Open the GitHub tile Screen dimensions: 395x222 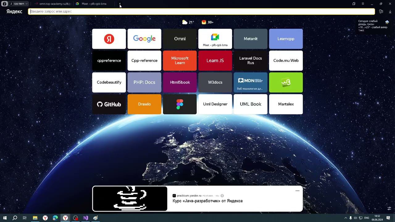109,104
